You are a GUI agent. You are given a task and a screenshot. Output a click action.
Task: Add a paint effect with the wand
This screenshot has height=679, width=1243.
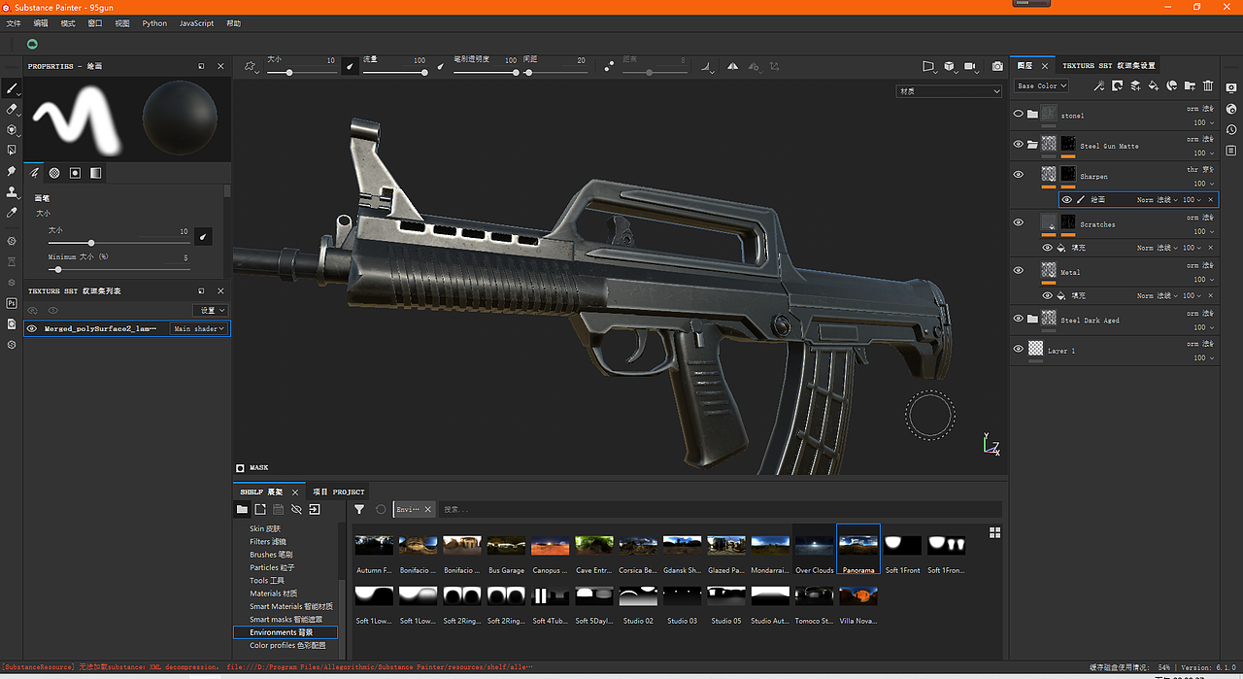coord(1099,85)
